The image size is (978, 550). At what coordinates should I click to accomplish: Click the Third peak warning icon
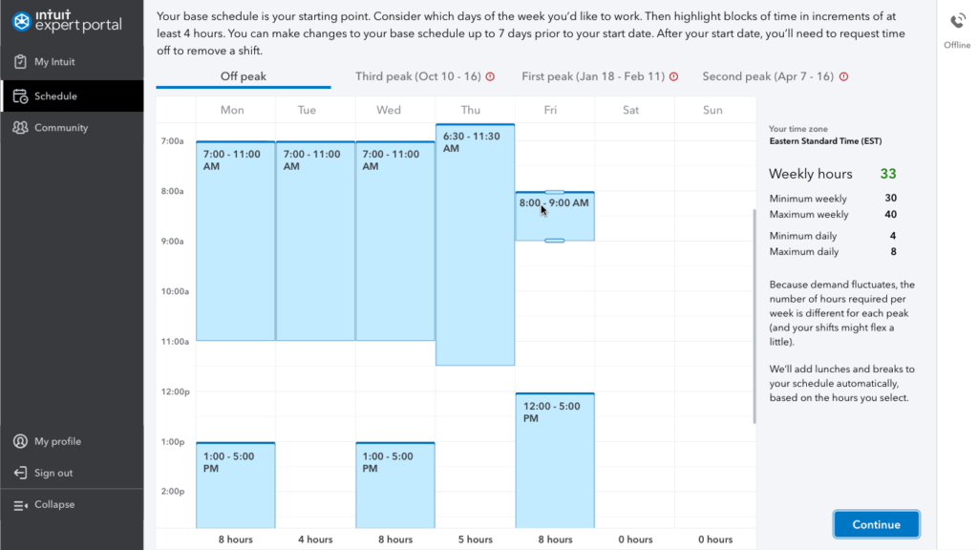491,77
